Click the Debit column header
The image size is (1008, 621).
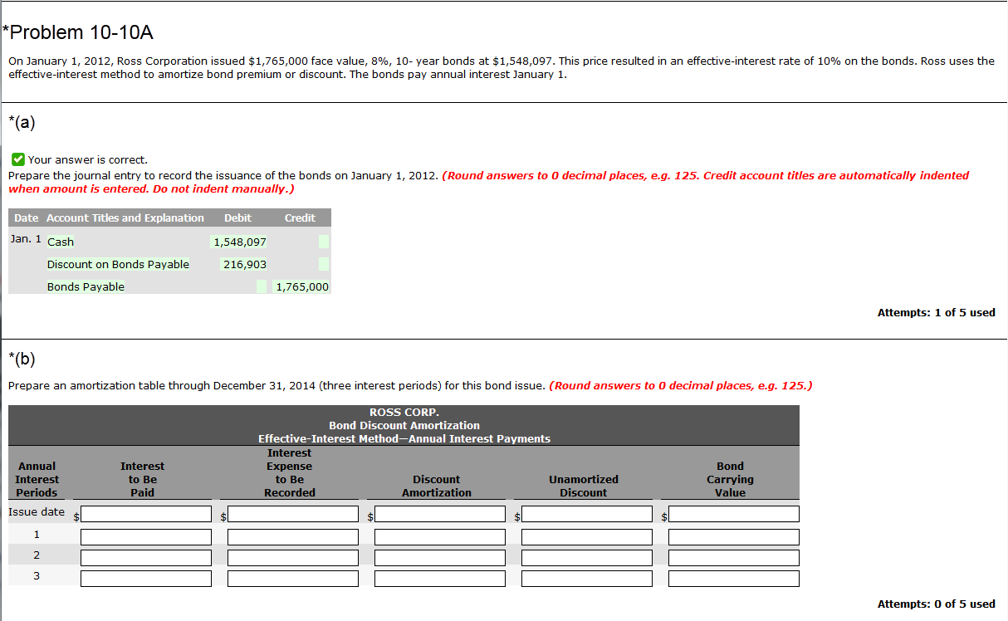click(237, 218)
